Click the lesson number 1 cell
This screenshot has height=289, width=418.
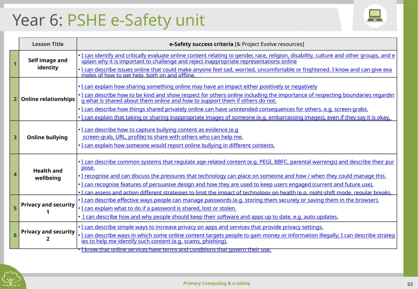click(15, 64)
